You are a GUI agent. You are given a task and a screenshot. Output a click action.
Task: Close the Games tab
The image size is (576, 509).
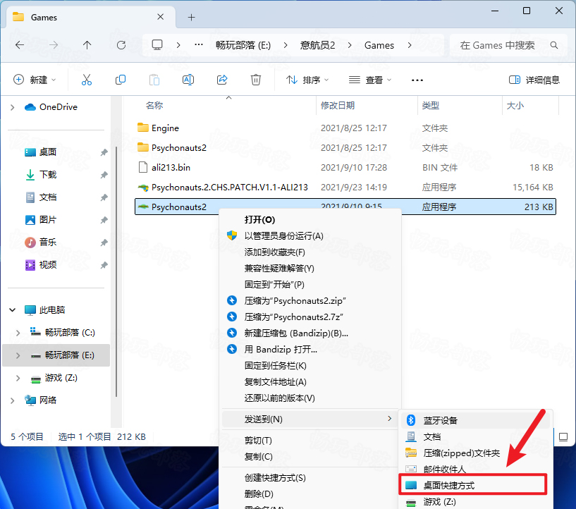pyautogui.click(x=161, y=17)
